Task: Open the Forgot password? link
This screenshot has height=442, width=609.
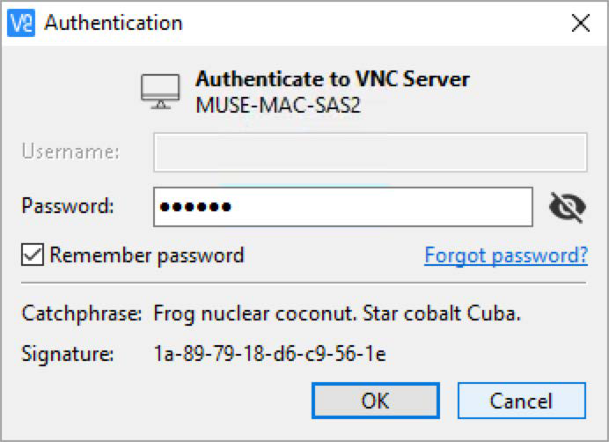Action: pyautogui.click(x=506, y=256)
